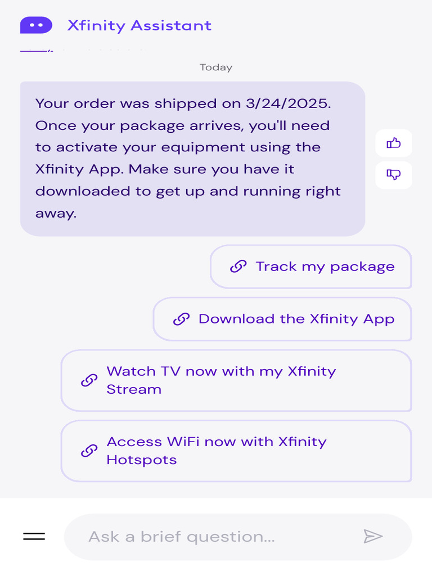This screenshot has height=576, width=432.
Task: Open the hamburger menu beside the input
Action: coord(34,537)
